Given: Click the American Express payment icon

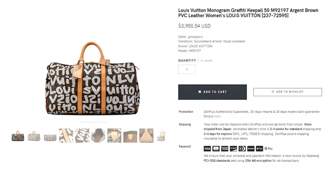Looking at the screenshot, I should point(225,149).
